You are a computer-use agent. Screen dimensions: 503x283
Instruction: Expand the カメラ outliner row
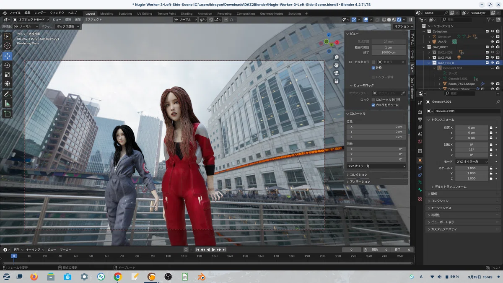pos(429,42)
